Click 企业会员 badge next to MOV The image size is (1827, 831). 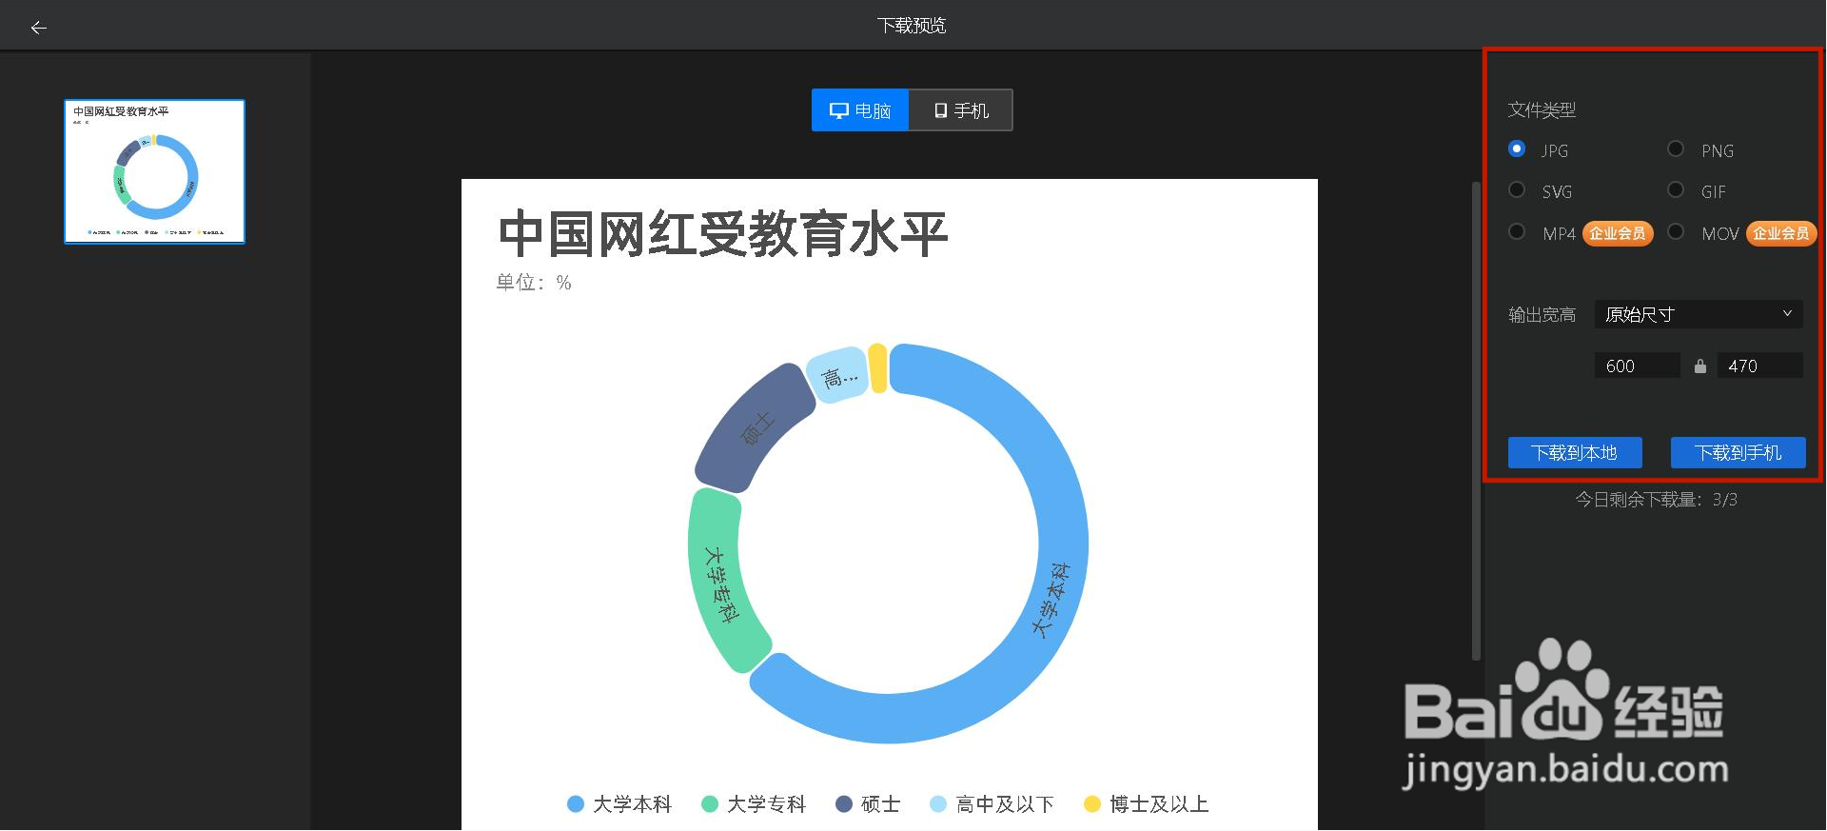pos(1781,233)
